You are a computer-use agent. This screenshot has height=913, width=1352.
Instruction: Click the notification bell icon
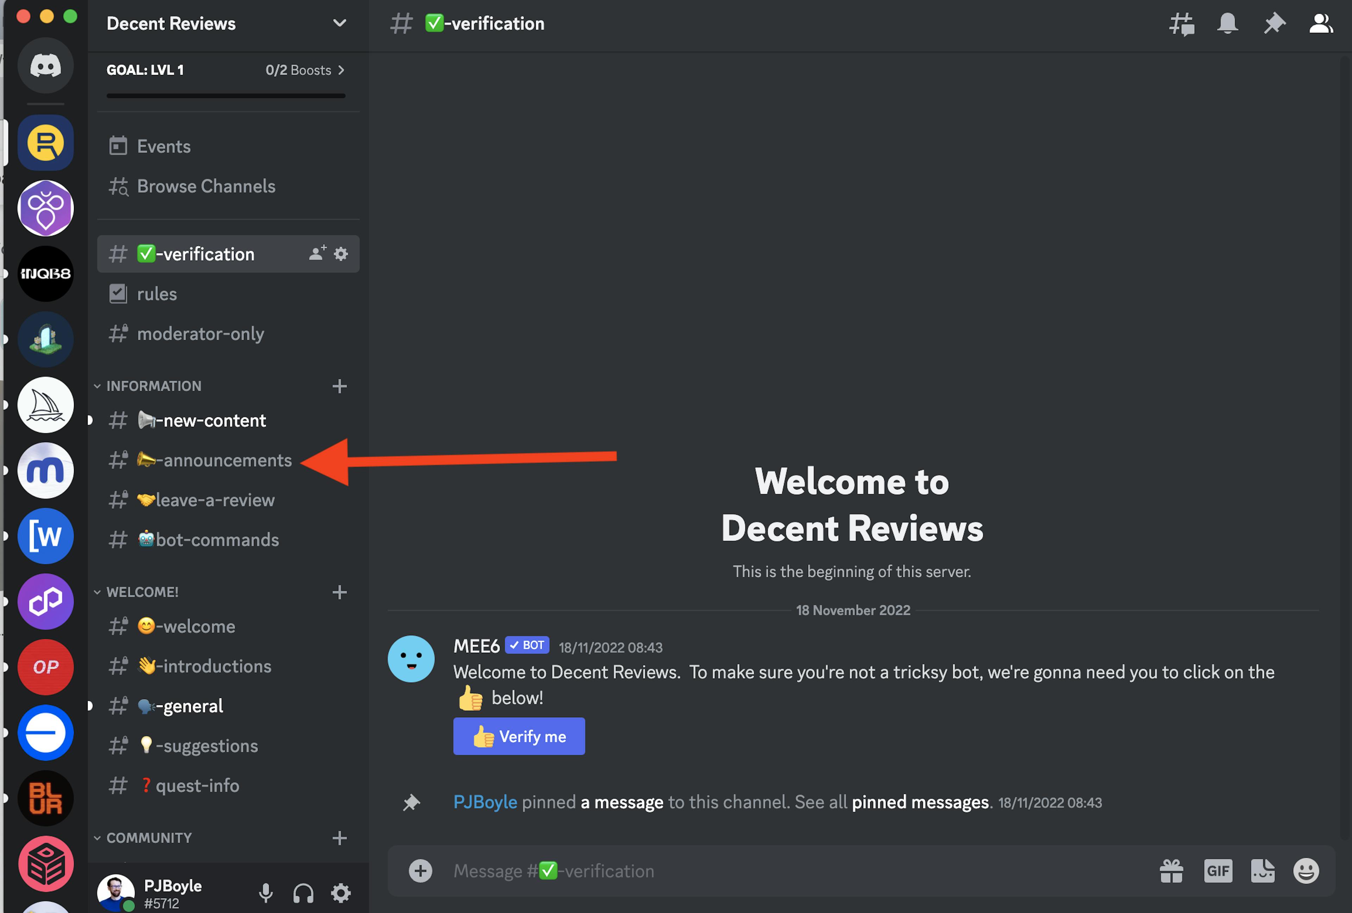pyautogui.click(x=1227, y=24)
